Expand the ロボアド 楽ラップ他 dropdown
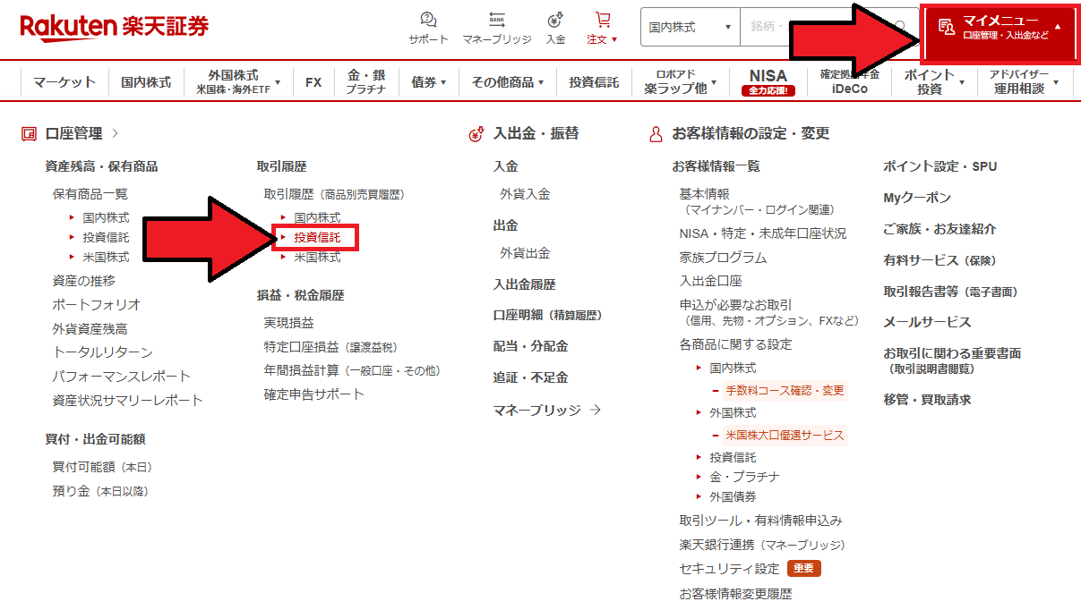The image size is (1081, 610). click(680, 82)
